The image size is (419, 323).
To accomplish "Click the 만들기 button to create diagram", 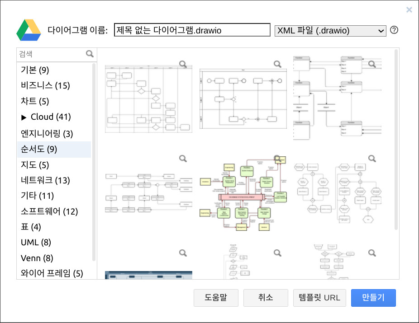I will [x=373, y=298].
